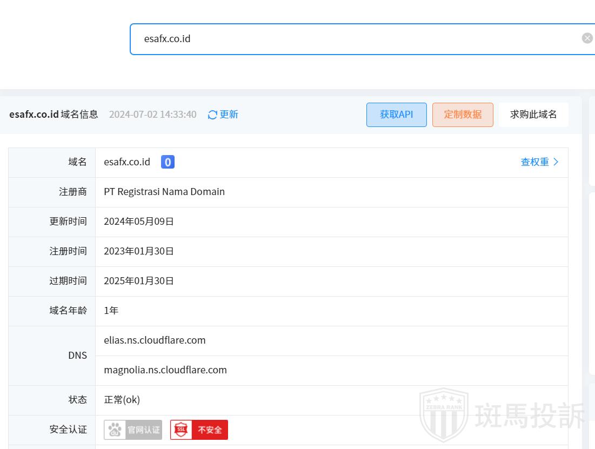Click the 2024-07-02 14:33:40 timestamp
Viewport: 595px width, 449px height.
coord(152,115)
